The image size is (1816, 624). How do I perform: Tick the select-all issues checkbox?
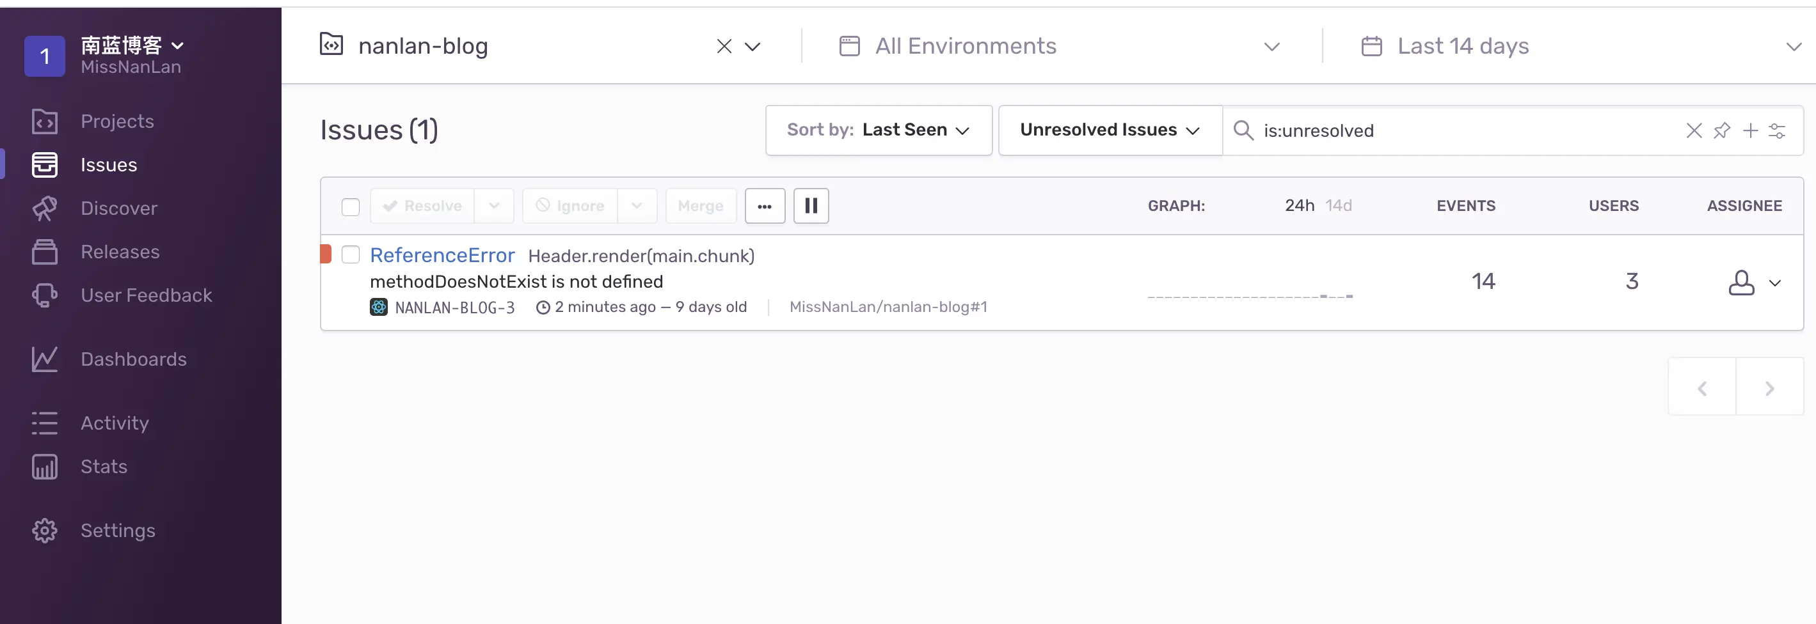point(351,207)
